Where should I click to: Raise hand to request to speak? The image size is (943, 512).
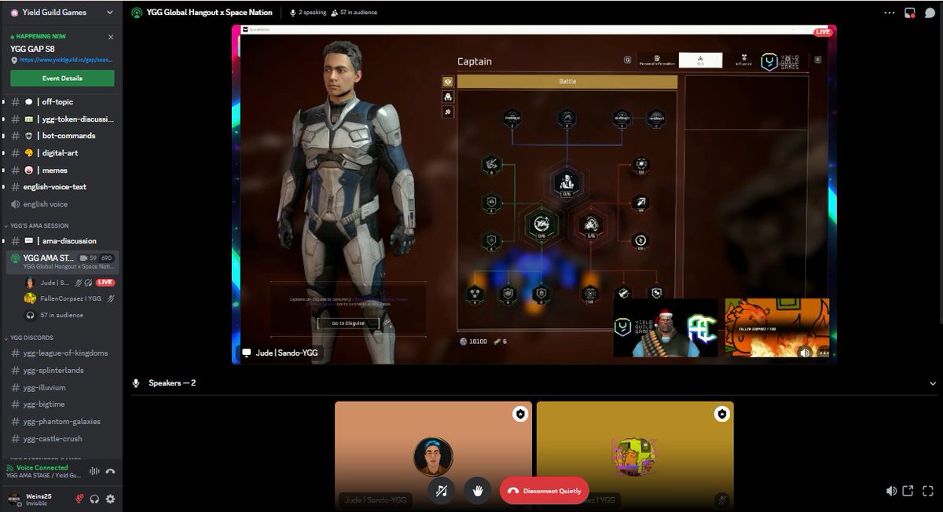tap(478, 491)
